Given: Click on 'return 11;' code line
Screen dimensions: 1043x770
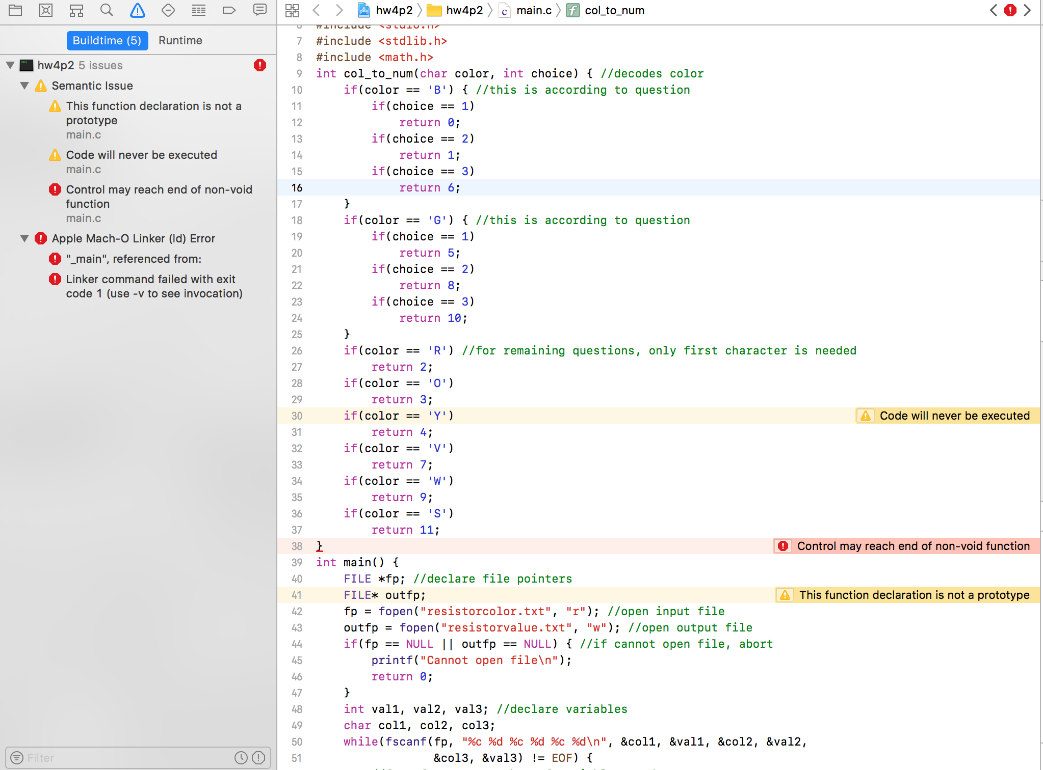Looking at the screenshot, I should (x=405, y=530).
